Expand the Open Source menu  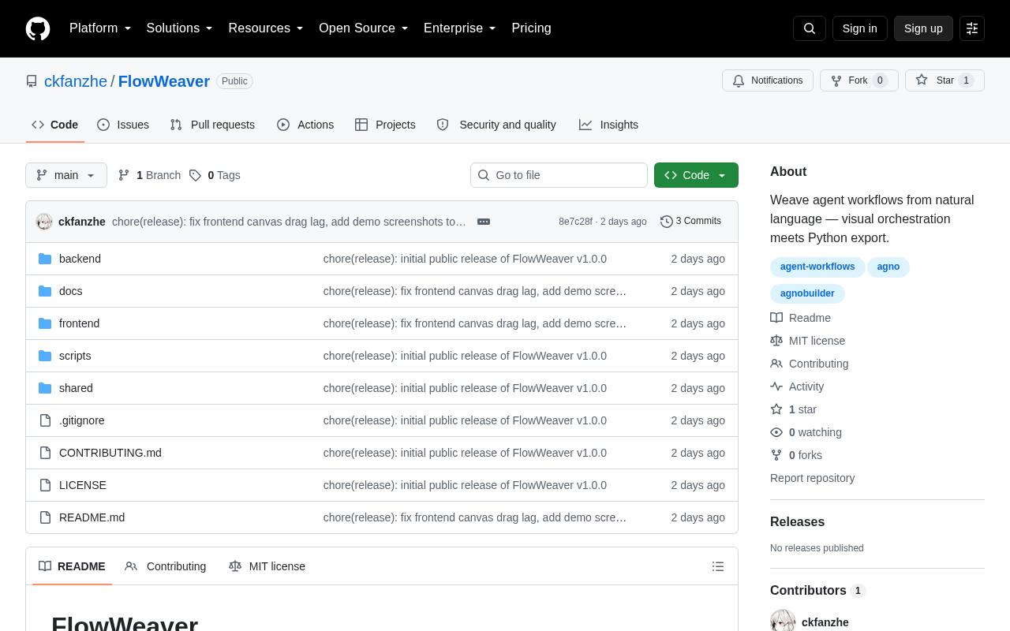click(363, 28)
